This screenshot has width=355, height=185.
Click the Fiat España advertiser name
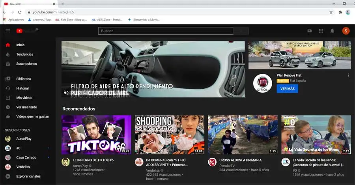pyautogui.click(x=298, y=80)
